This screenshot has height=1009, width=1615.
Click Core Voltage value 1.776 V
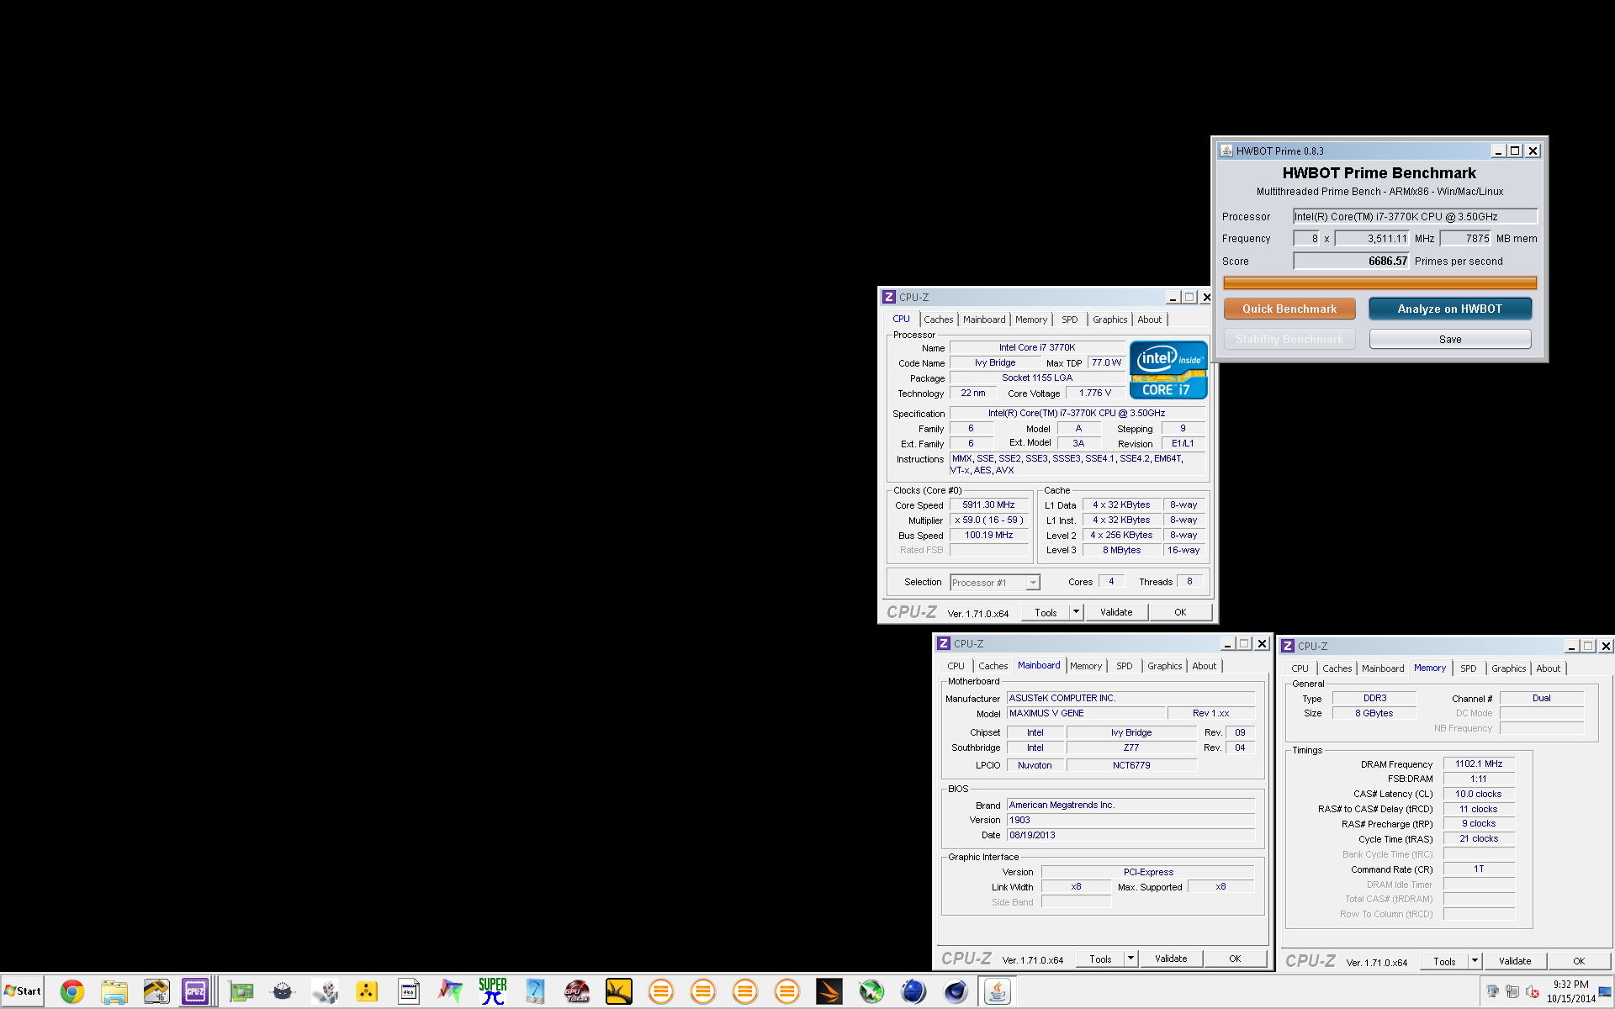[x=1095, y=394]
